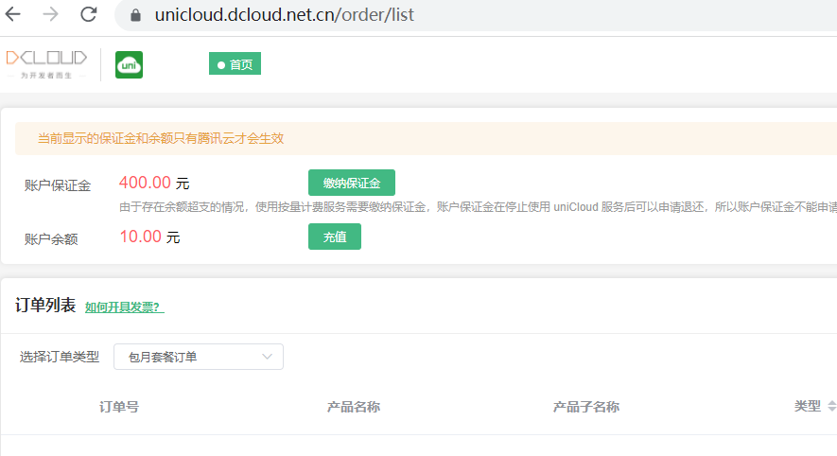837x456 pixels.
Task: Click the 400.00 deposit amount
Action: [x=146, y=183]
